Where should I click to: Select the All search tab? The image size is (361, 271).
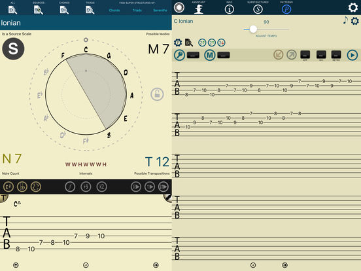click(x=12, y=9)
